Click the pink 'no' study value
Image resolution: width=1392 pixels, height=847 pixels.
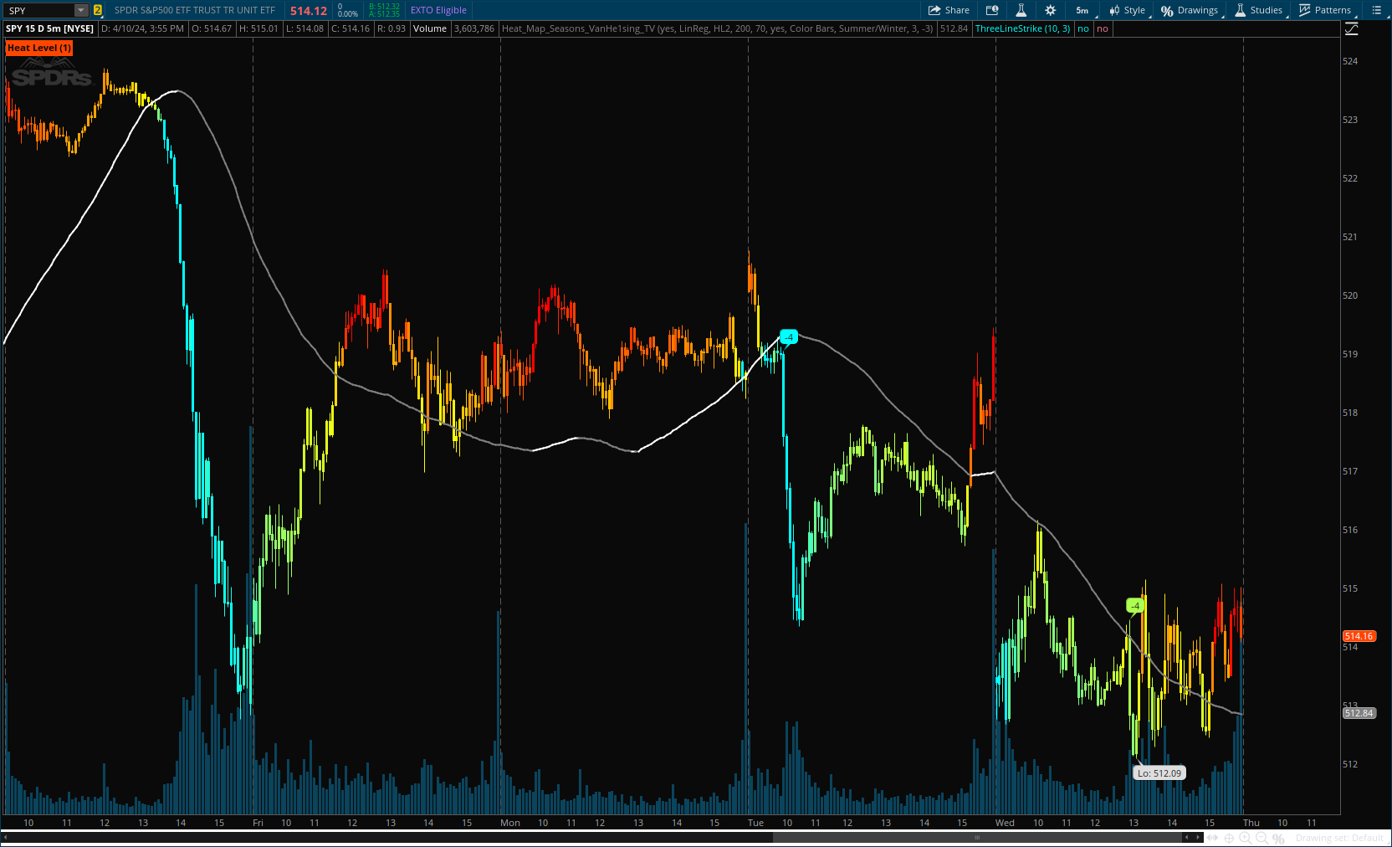1103,28
